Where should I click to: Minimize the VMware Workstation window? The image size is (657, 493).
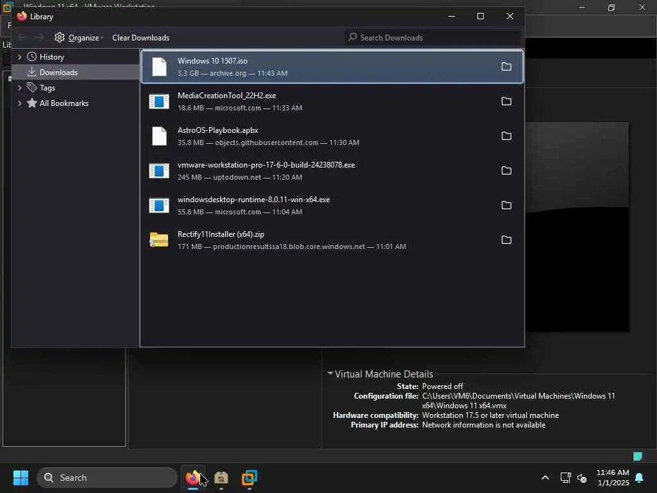[582, 7]
